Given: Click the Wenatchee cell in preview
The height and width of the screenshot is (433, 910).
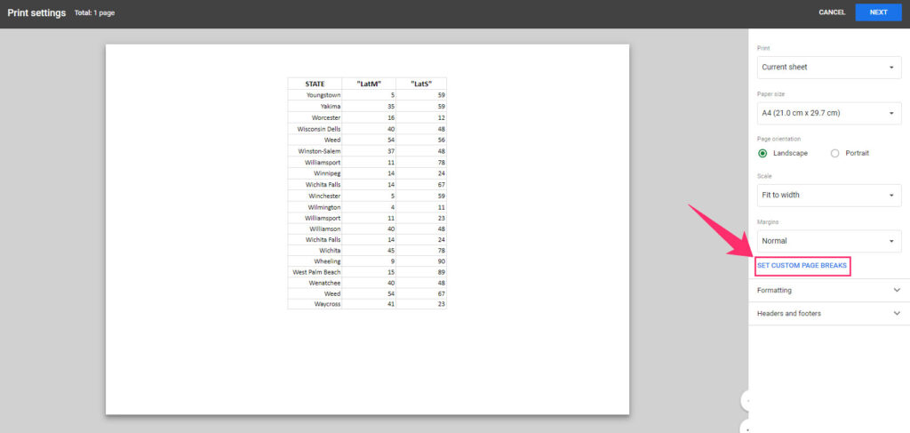Looking at the screenshot, I should [x=315, y=283].
